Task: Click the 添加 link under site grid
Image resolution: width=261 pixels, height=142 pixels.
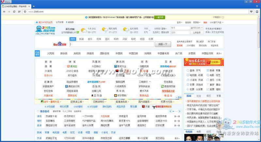Action: pos(178,97)
